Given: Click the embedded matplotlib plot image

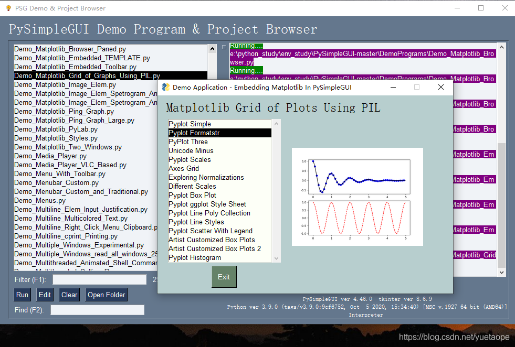Looking at the screenshot, I should click(358, 197).
